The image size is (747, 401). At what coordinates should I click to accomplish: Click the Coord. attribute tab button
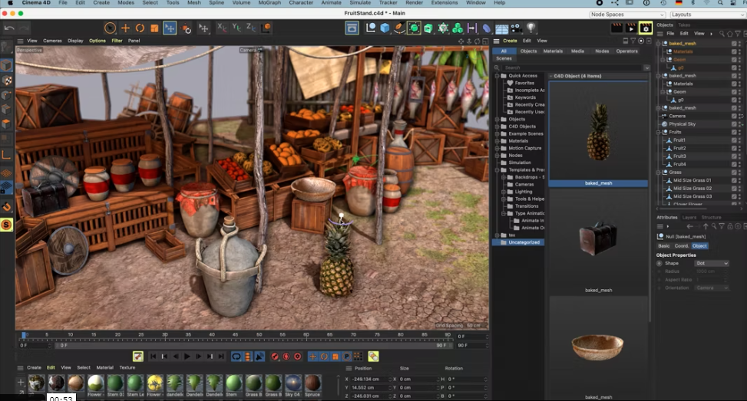(682, 246)
